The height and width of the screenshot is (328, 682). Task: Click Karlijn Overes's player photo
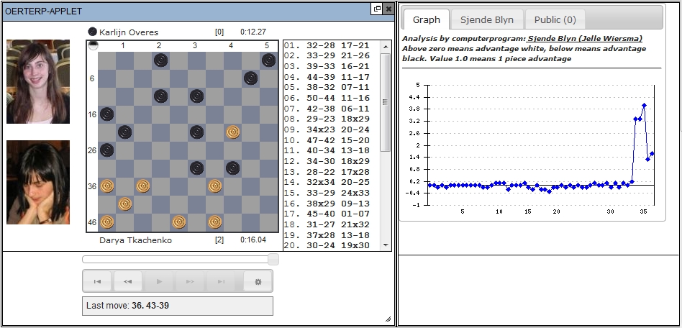click(38, 82)
